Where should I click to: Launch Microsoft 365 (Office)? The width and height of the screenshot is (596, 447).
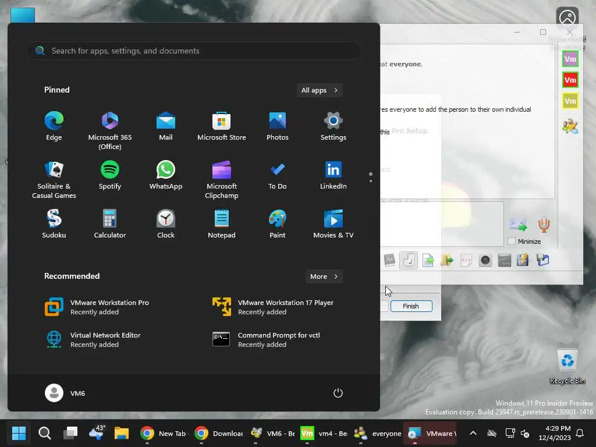click(110, 131)
